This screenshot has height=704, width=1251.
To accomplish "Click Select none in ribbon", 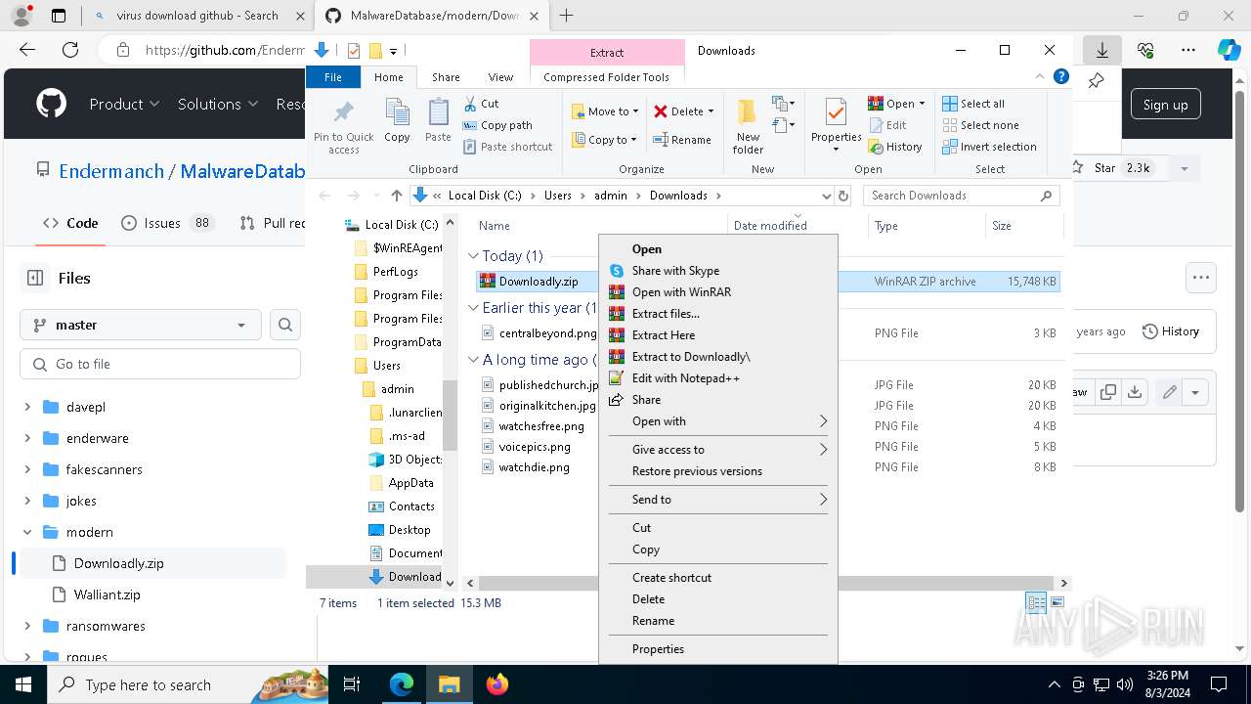I will 980,125.
